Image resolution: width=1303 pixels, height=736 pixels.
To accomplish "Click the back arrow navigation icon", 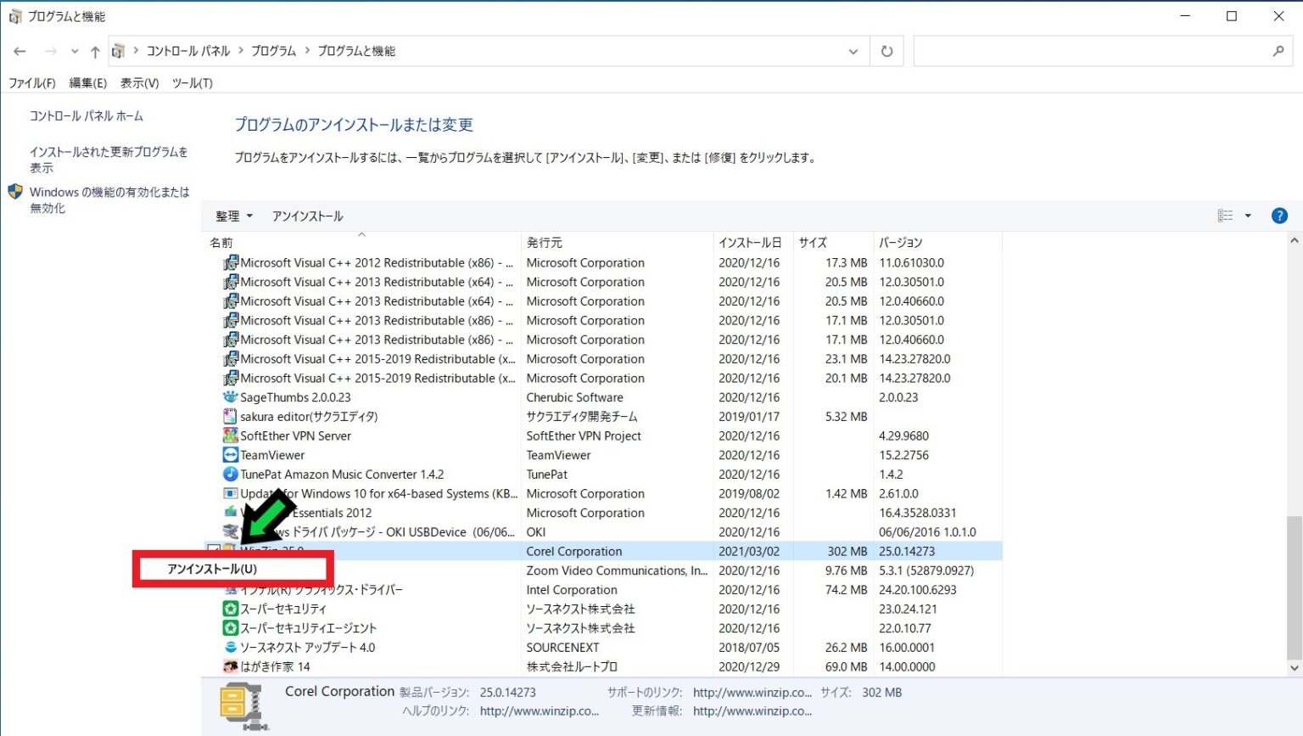I will click(20, 51).
